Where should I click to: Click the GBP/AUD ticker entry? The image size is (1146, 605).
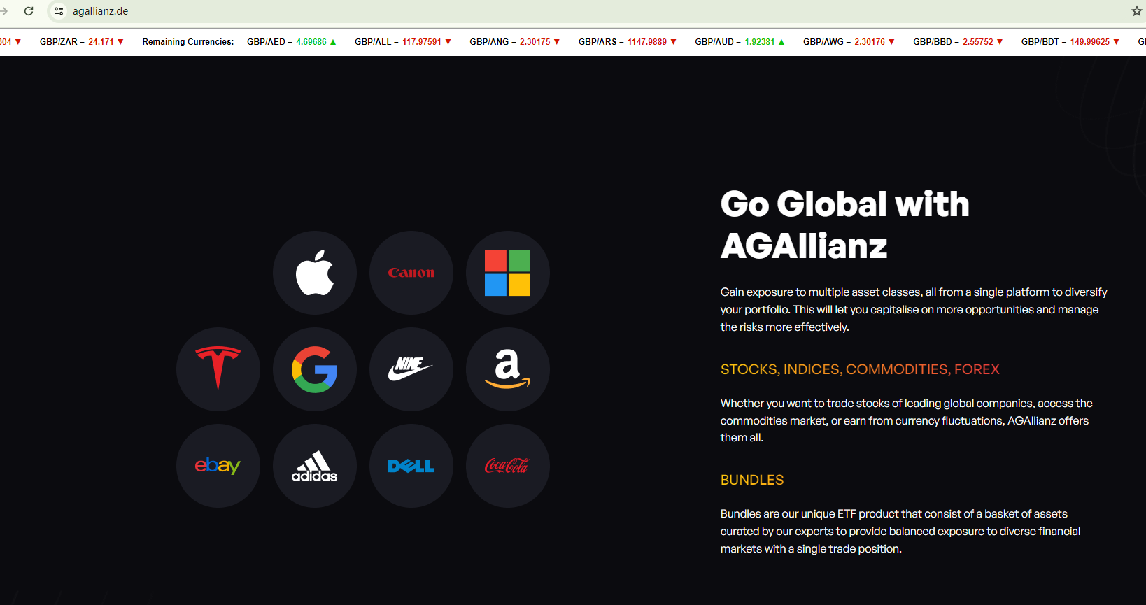[x=740, y=42]
